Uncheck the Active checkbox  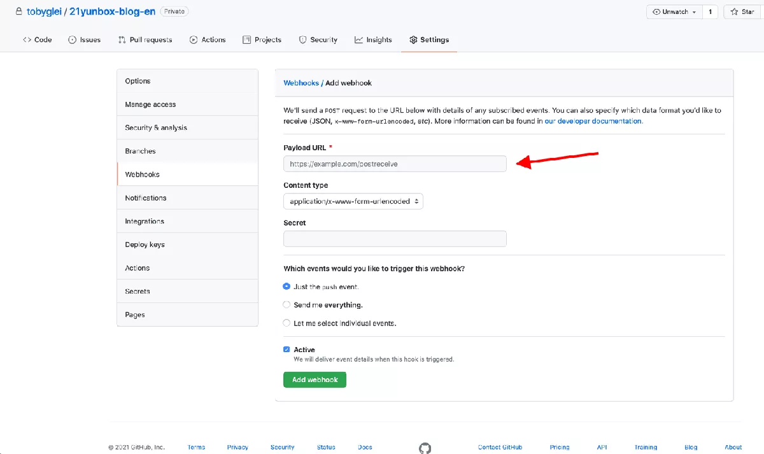pyautogui.click(x=286, y=350)
